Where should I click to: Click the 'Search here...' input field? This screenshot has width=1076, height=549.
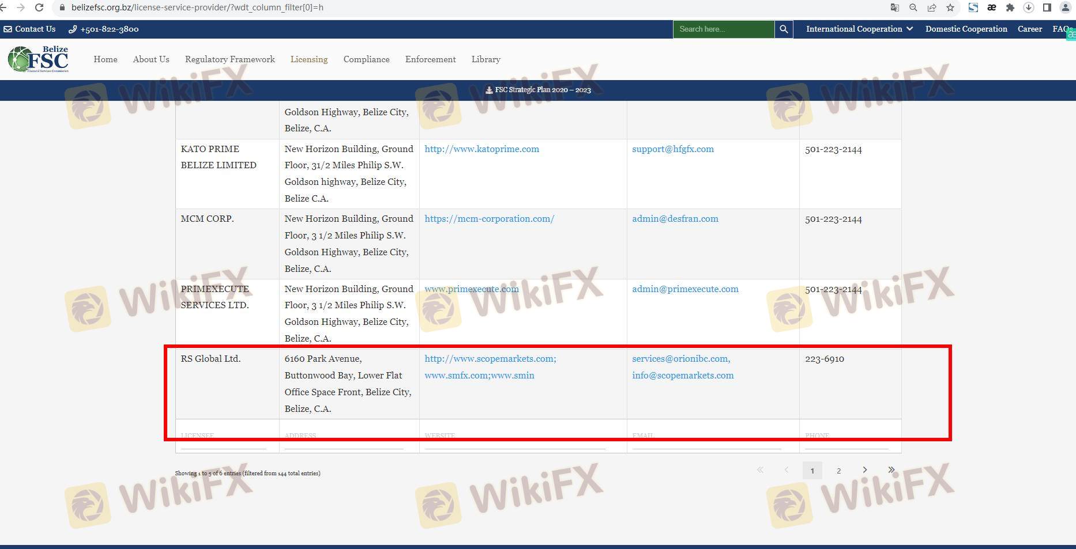tap(723, 29)
